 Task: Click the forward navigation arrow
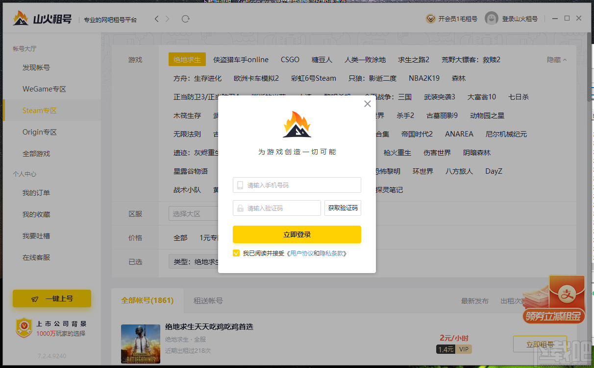168,19
